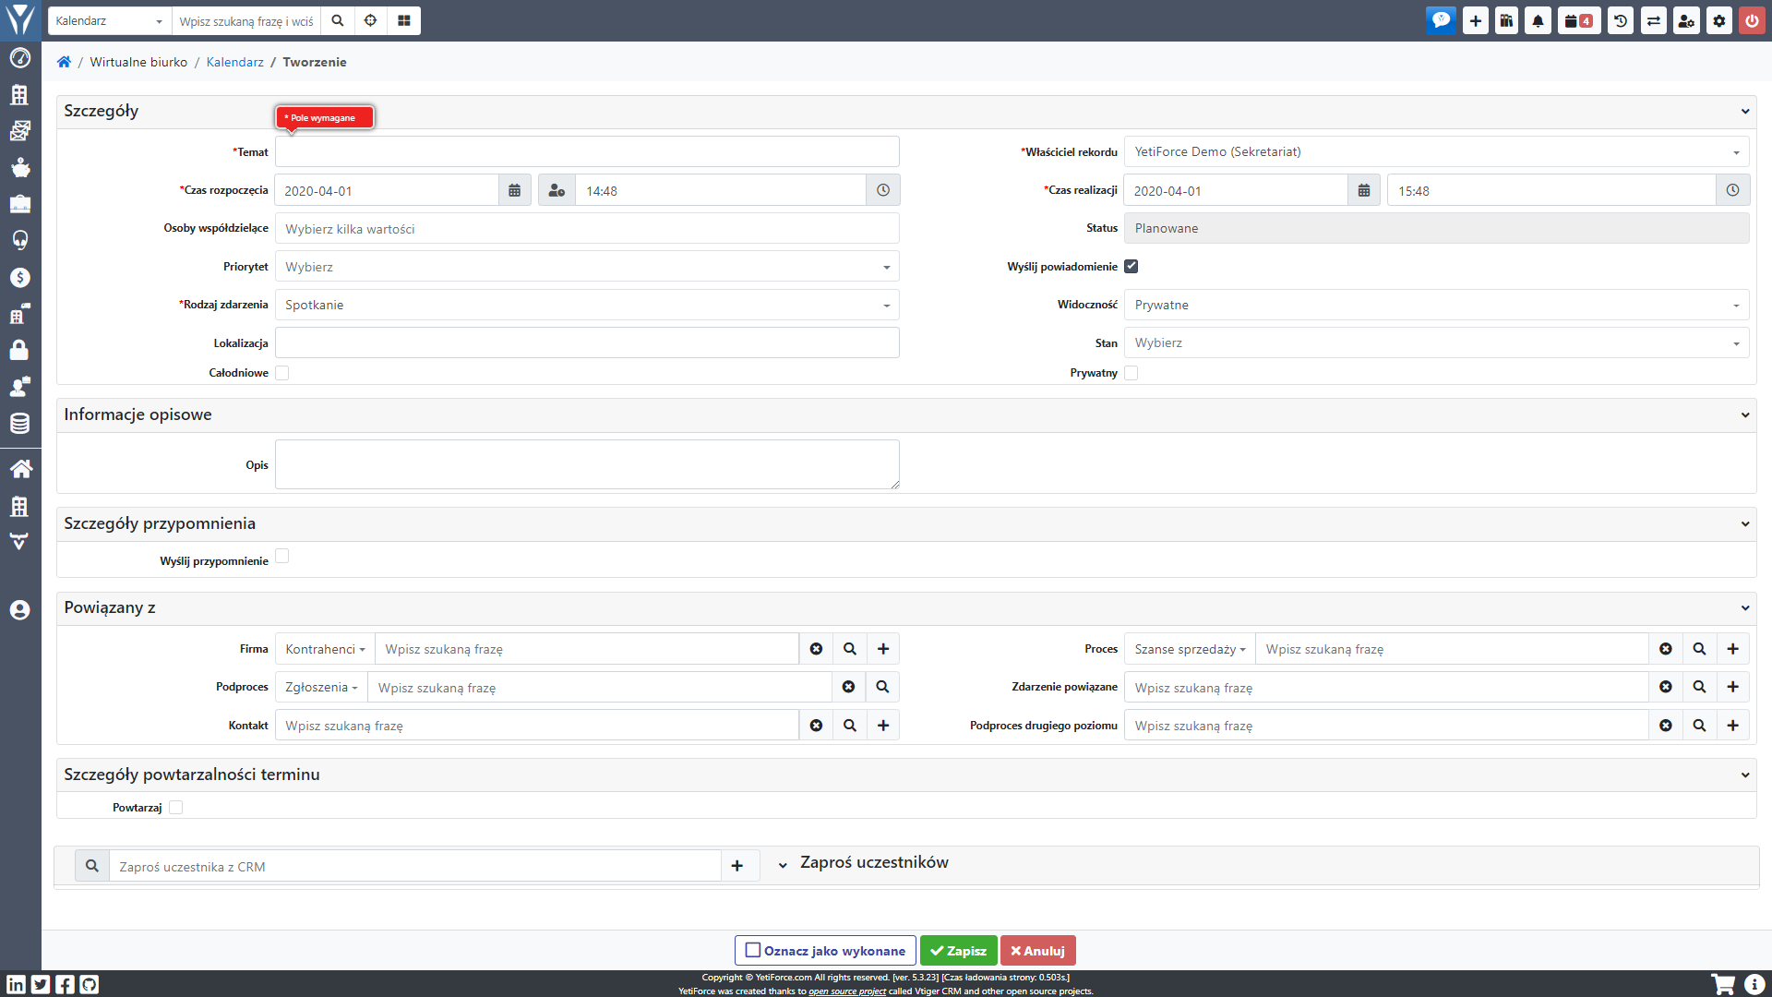This screenshot has height=997, width=1772.
Task: Click user availability icon before start time
Action: (x=557, y=190)
